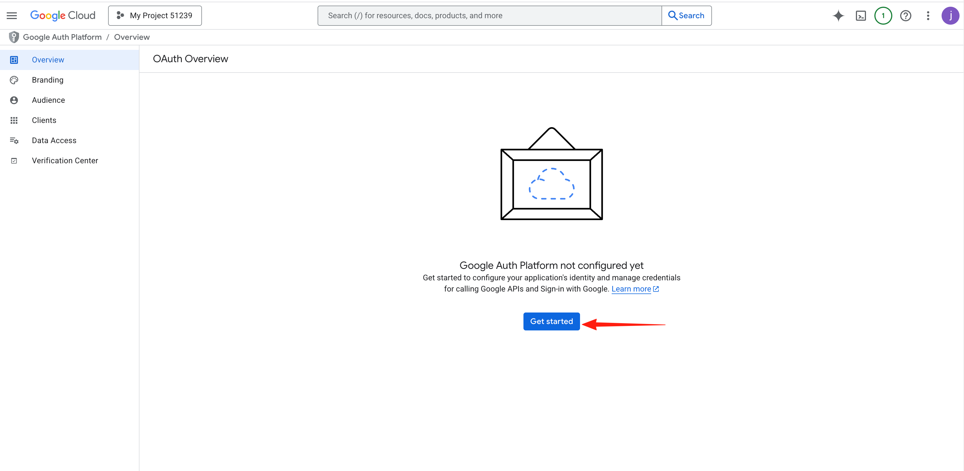Click the Learn more external-link icon

point(656,289)
